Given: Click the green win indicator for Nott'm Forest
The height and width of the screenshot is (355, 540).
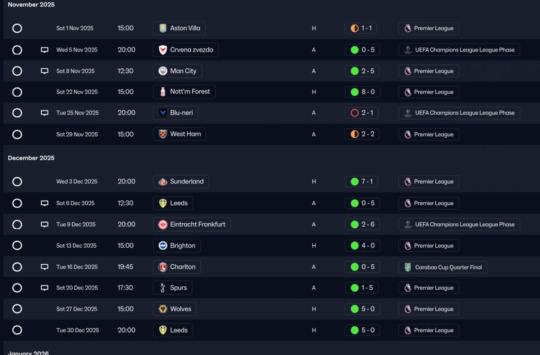Looking at the screenshot, I should click(354, 92).
